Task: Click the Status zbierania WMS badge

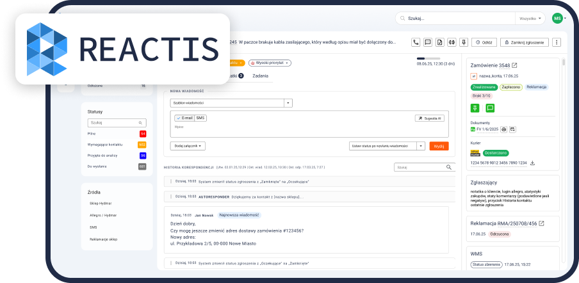Action: [x=486, y=264]
